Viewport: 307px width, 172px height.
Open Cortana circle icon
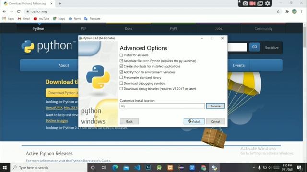tap(93, 168)
